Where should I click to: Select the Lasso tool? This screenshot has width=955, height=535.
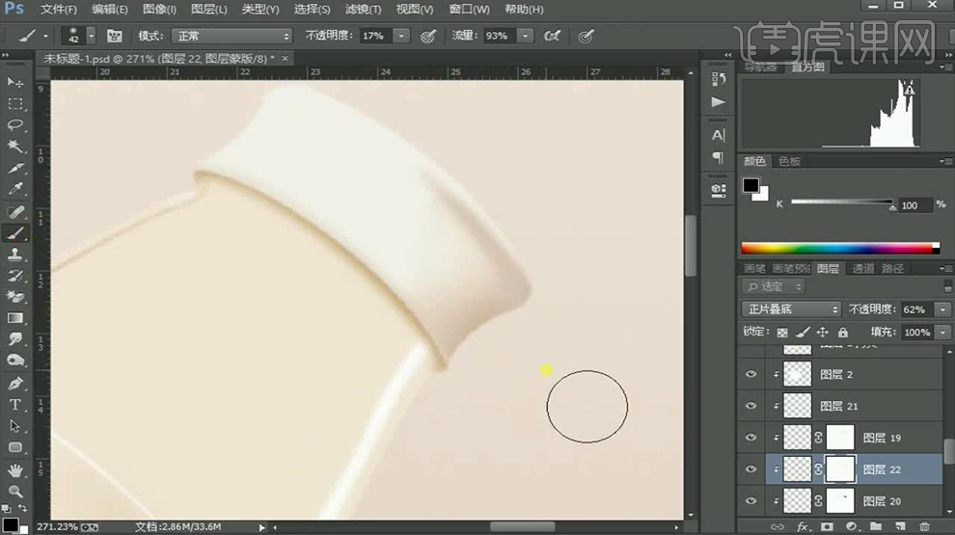[15, 125]
